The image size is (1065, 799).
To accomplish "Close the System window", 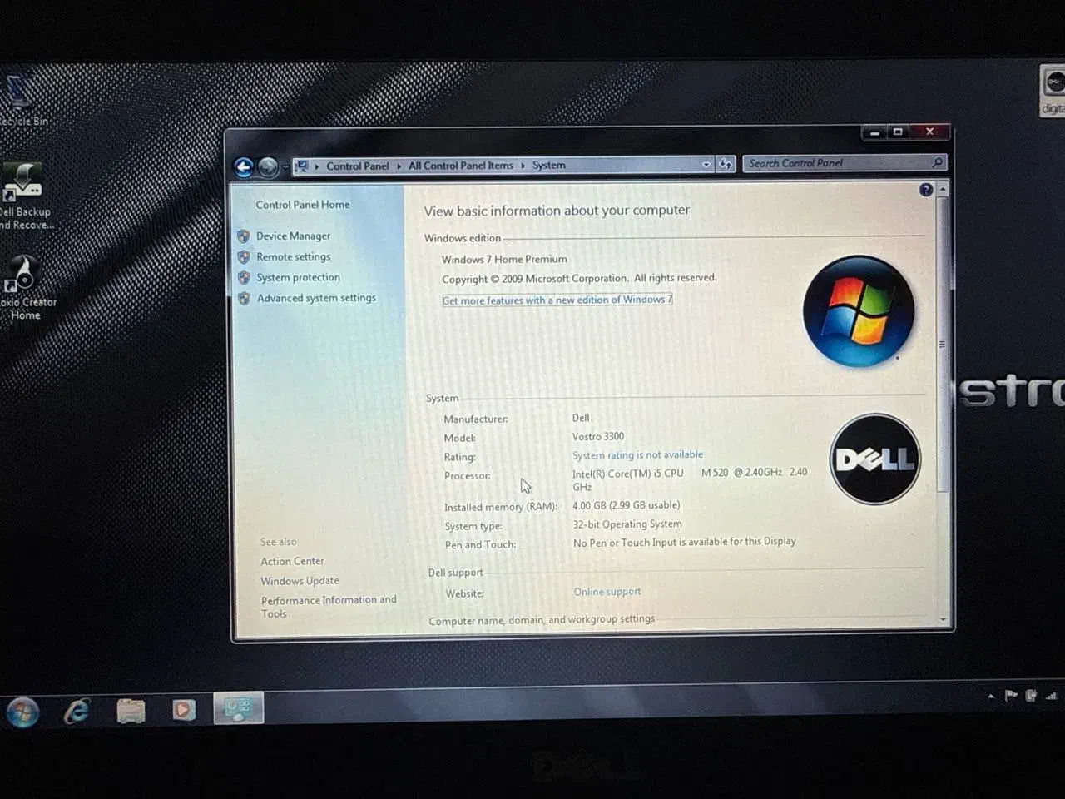I will (930, 132).
